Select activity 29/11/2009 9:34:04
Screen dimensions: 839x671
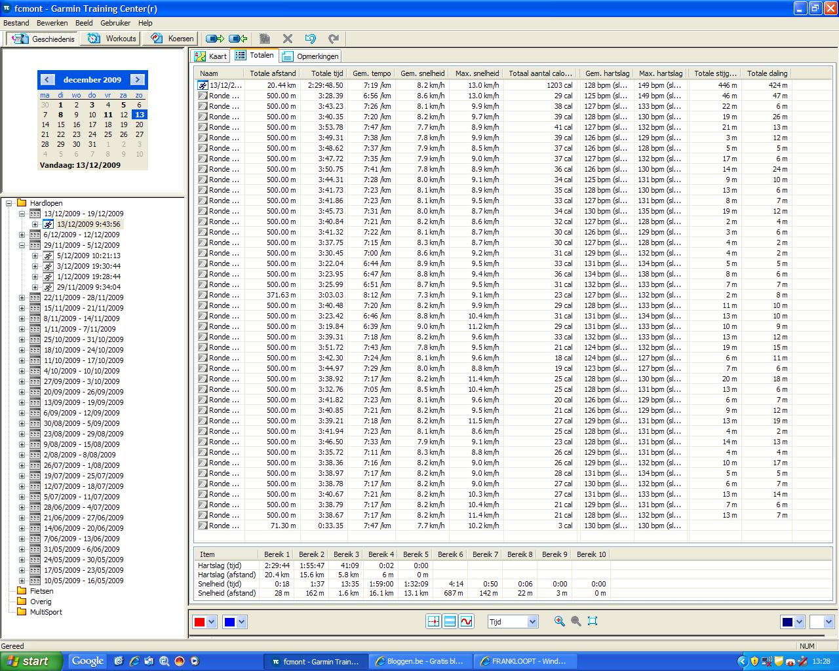(x=88, y=287)
